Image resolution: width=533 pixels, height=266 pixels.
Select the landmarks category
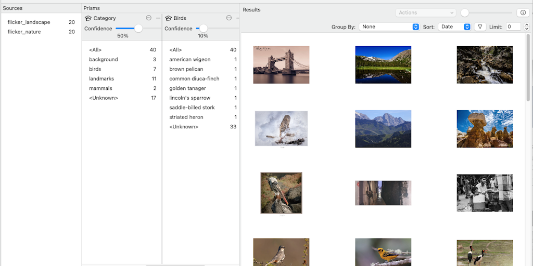101,78
